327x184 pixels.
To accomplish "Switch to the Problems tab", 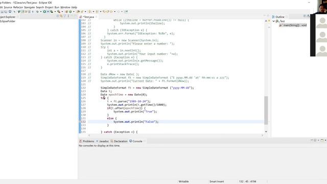I will pos(87,141).
